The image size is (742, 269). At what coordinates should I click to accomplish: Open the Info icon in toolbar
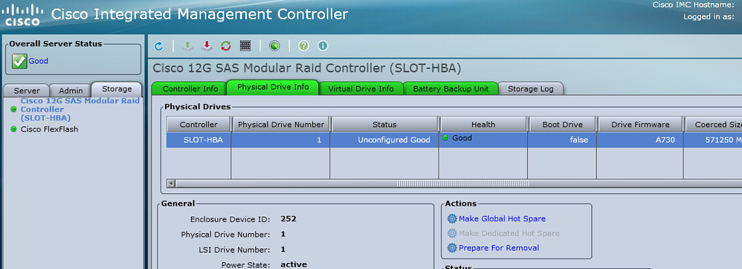pyautogui.click(x=323, y=46)
